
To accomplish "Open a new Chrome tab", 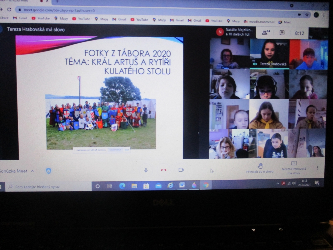I will point(57,1).
